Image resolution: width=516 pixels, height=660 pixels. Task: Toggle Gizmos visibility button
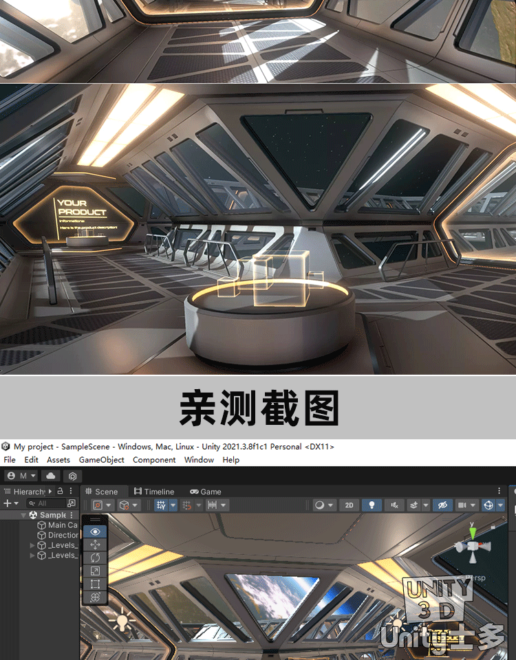point(488,505)
